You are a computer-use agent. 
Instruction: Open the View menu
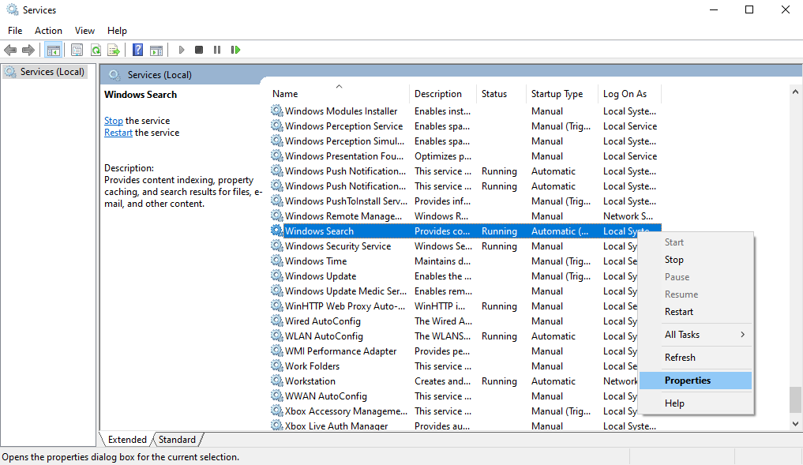tap(84, 31)
